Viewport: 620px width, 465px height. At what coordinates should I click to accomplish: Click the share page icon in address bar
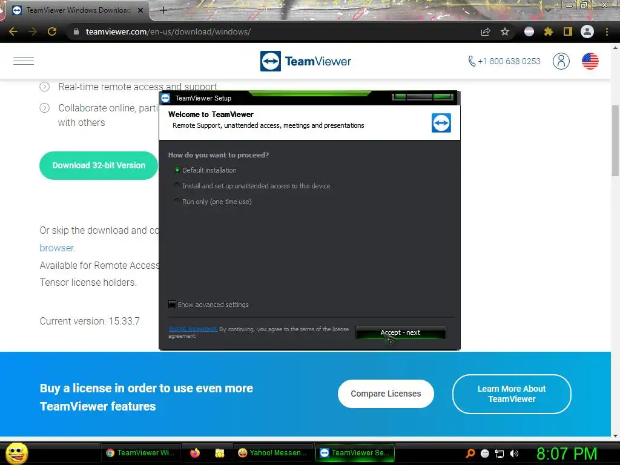tap(486, 31)
